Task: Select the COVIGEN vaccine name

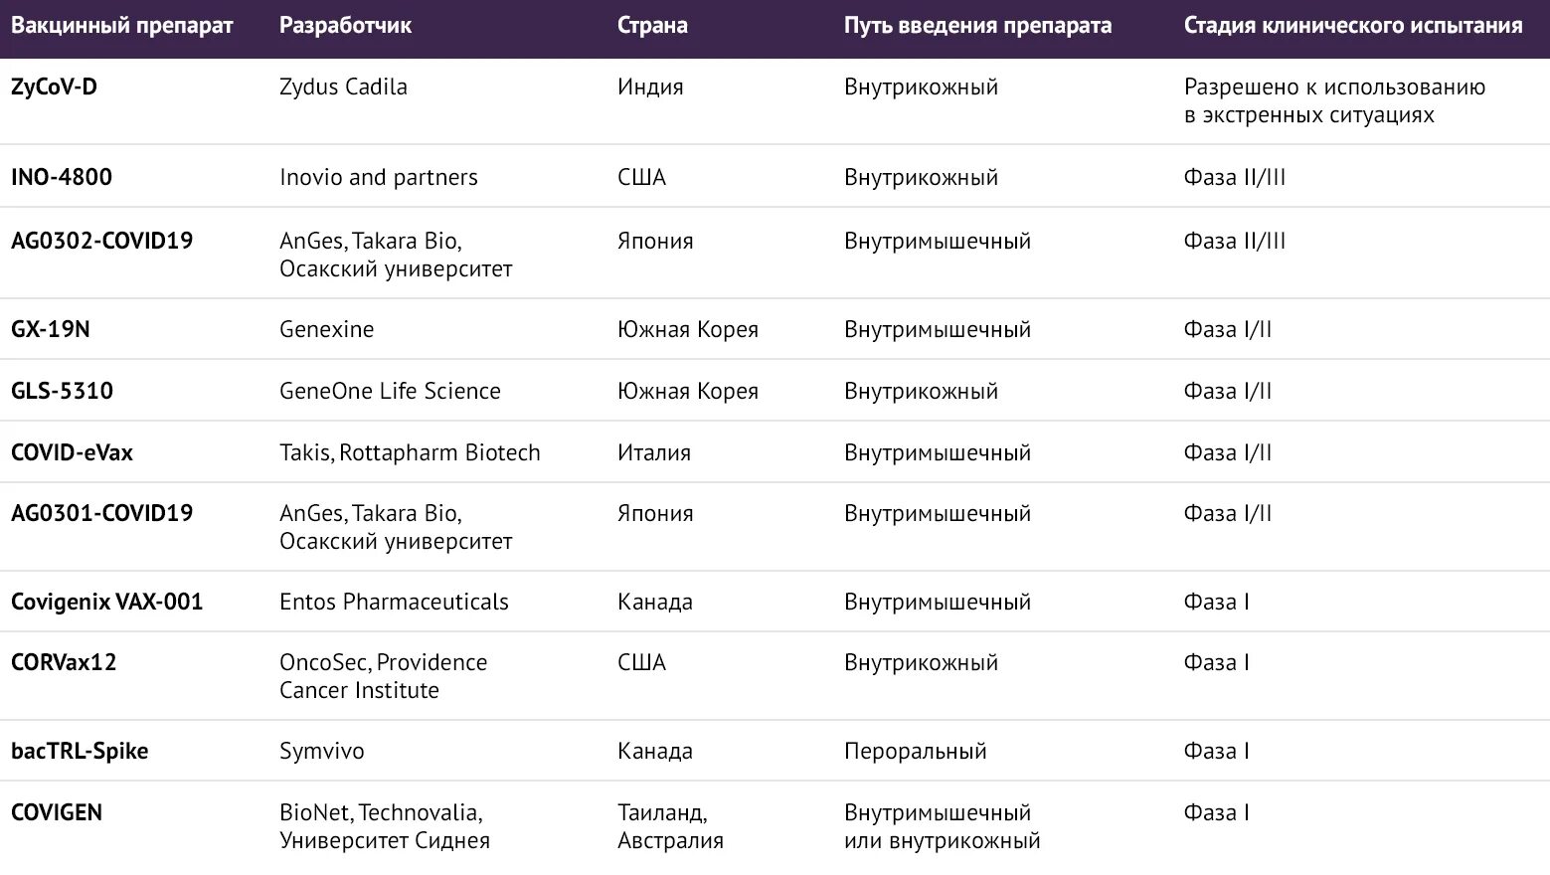Action: [57, 812]
